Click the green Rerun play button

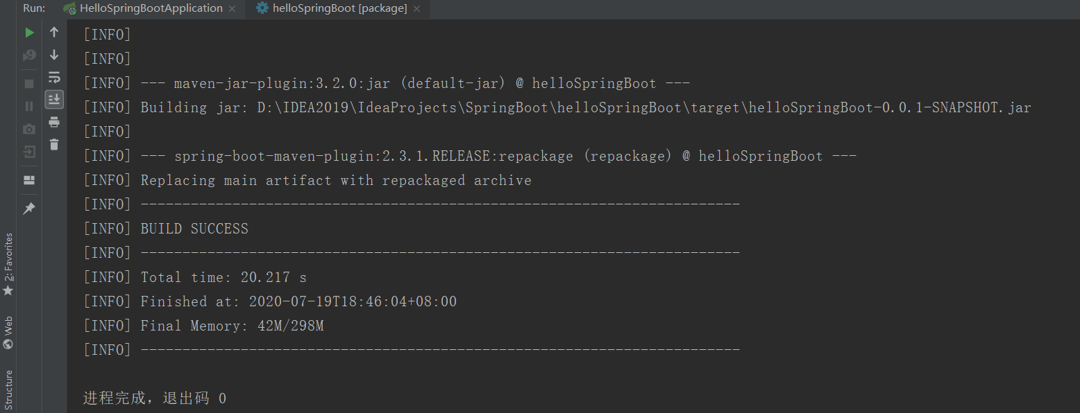(x=29, y=33)
